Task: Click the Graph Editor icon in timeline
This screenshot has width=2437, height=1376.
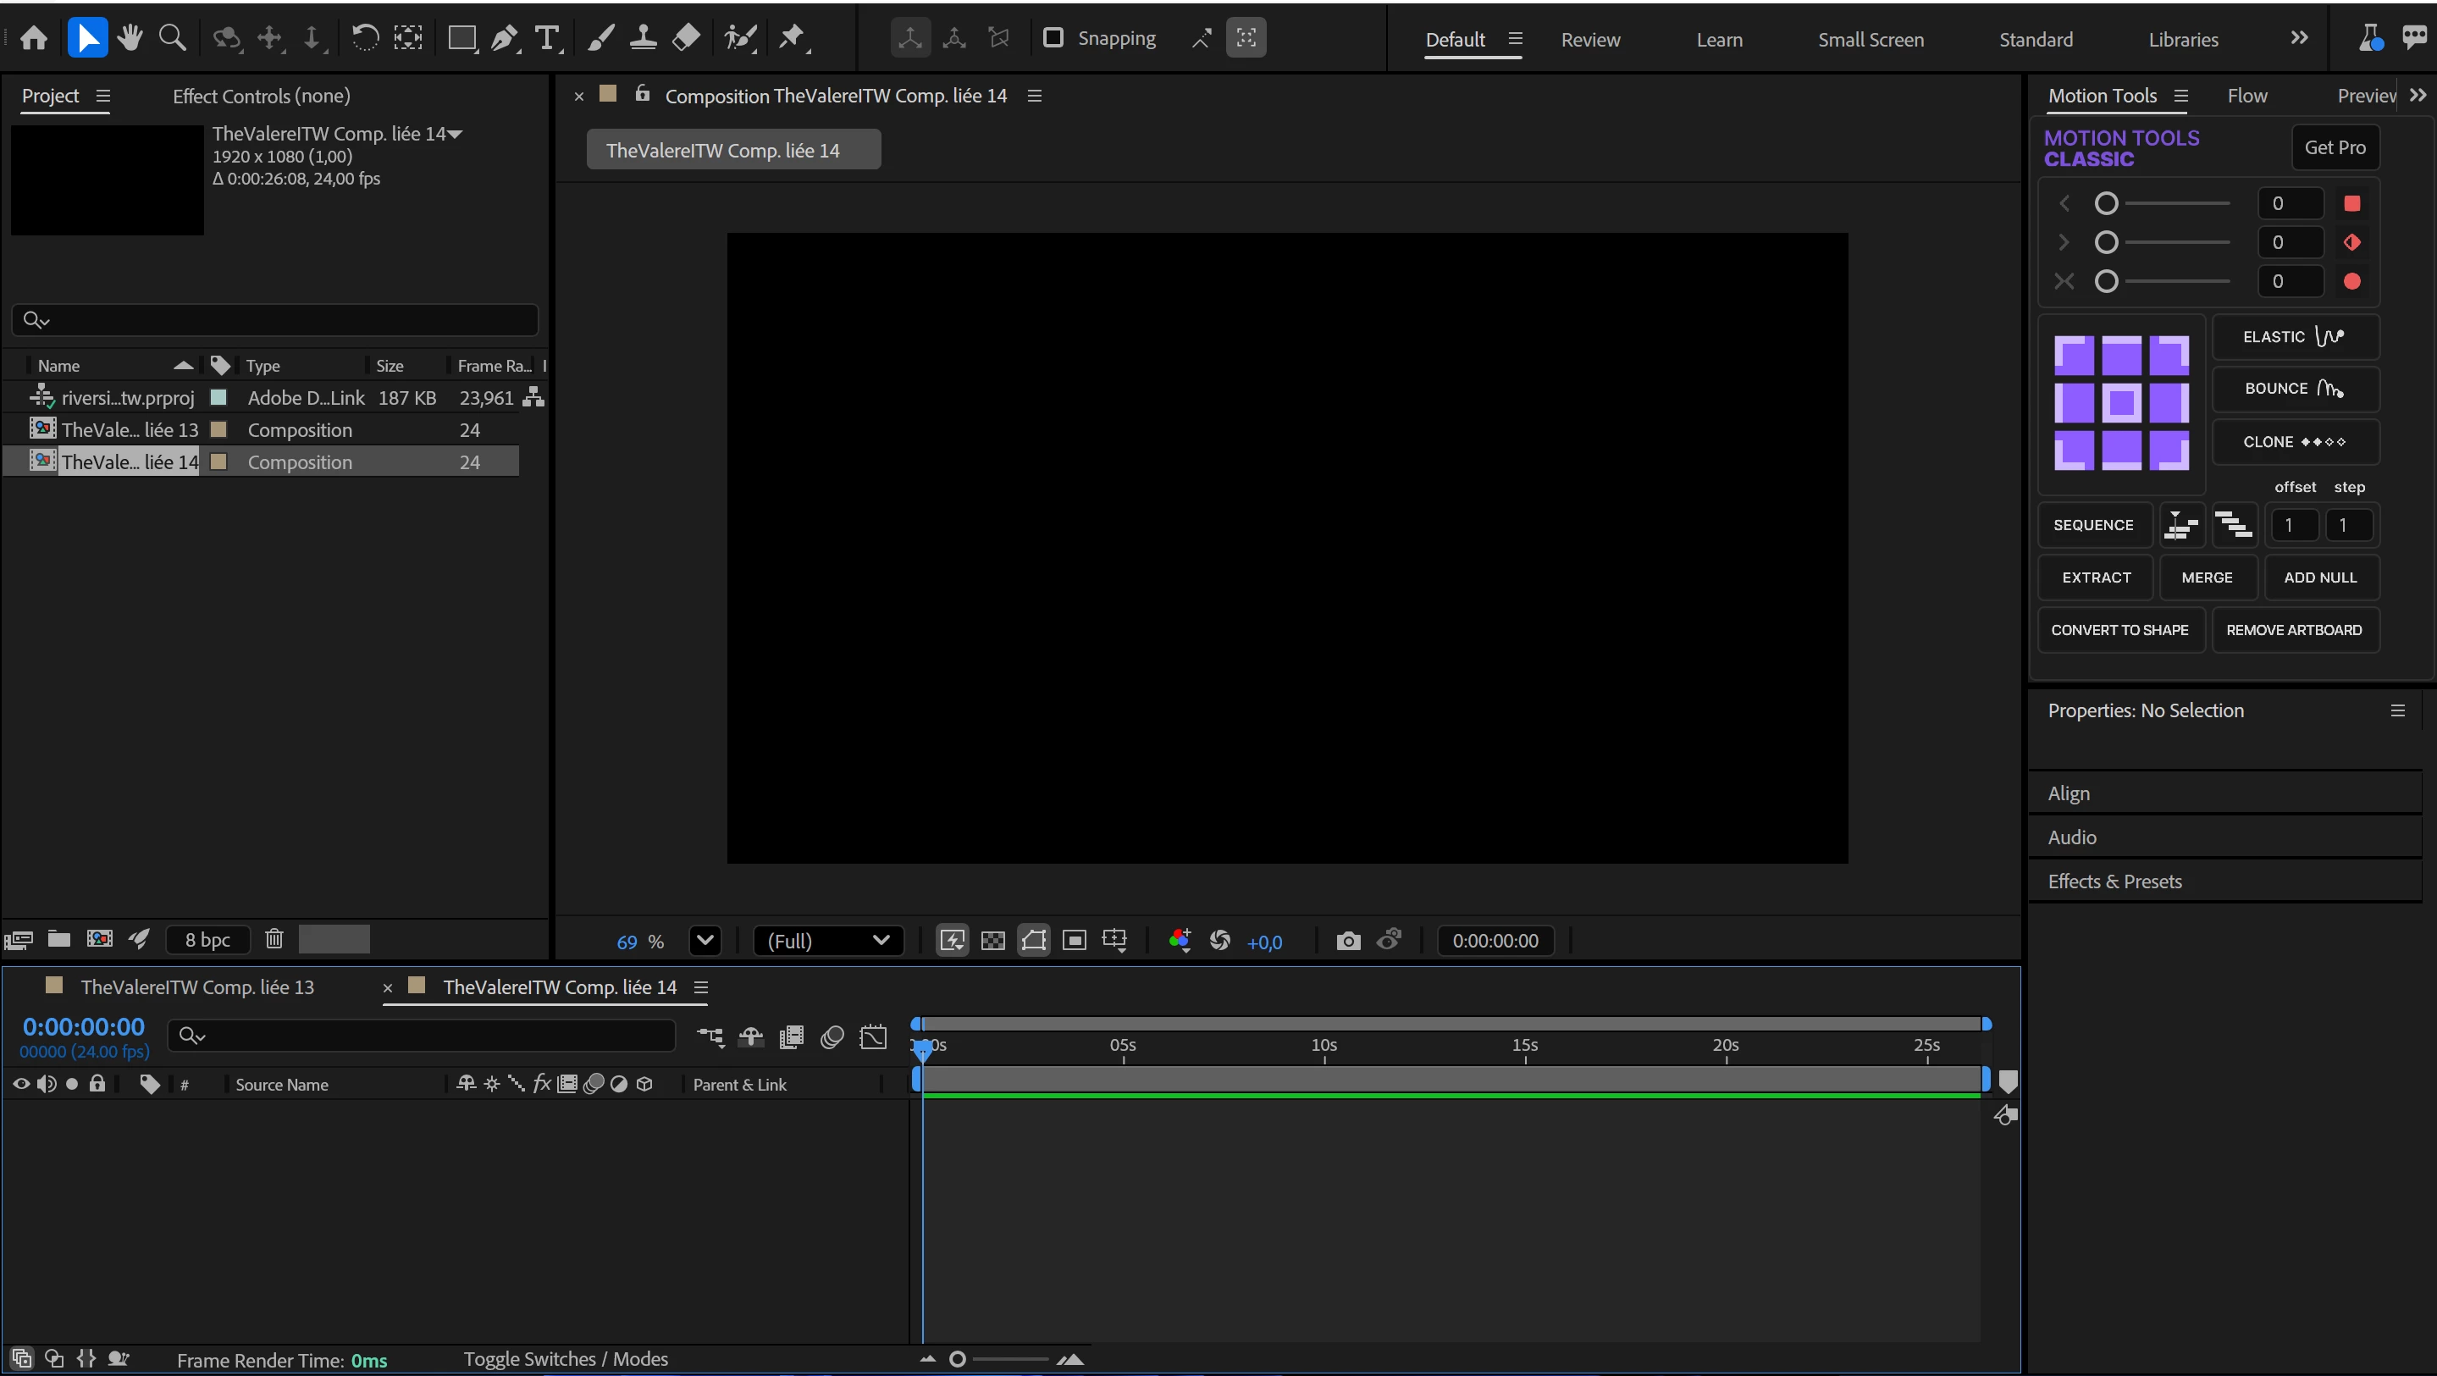Action: point(873,1036)
